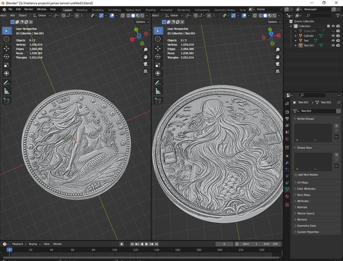The width and height of the screenshot is (343, 261).
Task: Hide the Cylinder object with eye icon
Action: [333, 36]
